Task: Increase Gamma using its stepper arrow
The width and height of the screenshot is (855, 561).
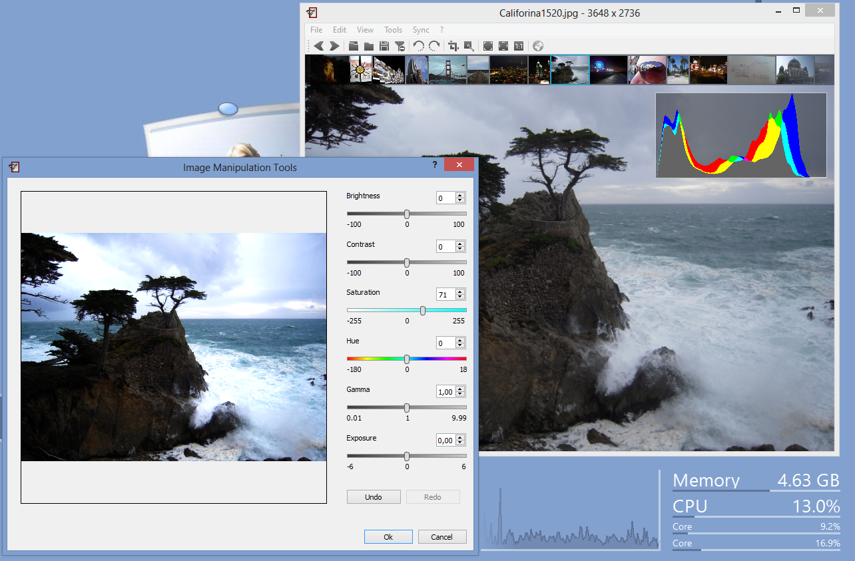Action: point(459,388)
